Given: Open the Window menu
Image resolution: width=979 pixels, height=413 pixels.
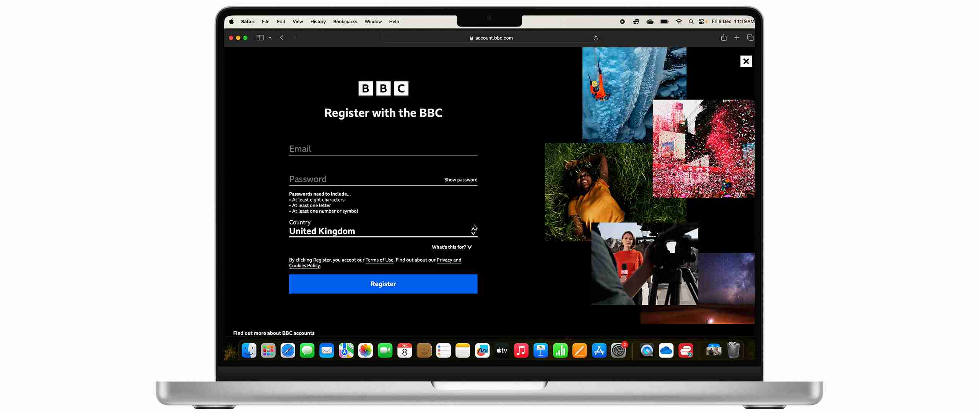Looking at the screenshot, I should pyautogui.click(x=373, y=21).
